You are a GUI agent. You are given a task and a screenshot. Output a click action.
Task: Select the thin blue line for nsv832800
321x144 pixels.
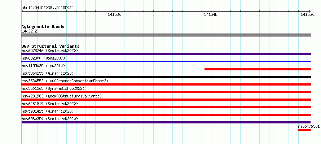click(166, 61)
